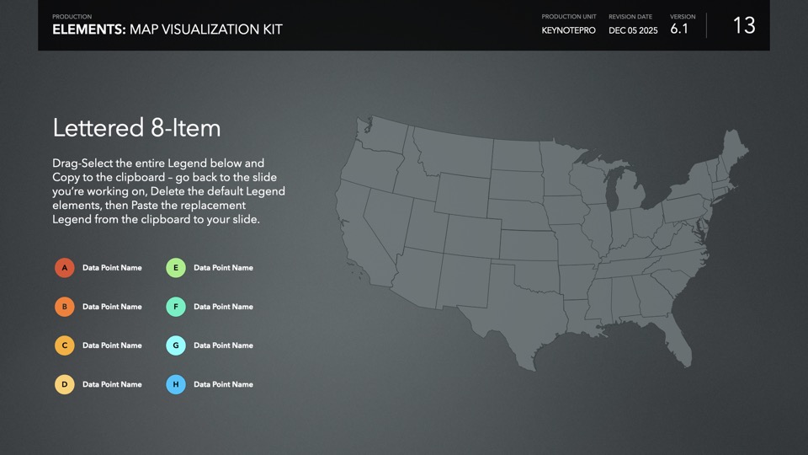The image size is (808, 455).
Task: Click Data Point Name label beside circle H
Action: click(223, 384)
